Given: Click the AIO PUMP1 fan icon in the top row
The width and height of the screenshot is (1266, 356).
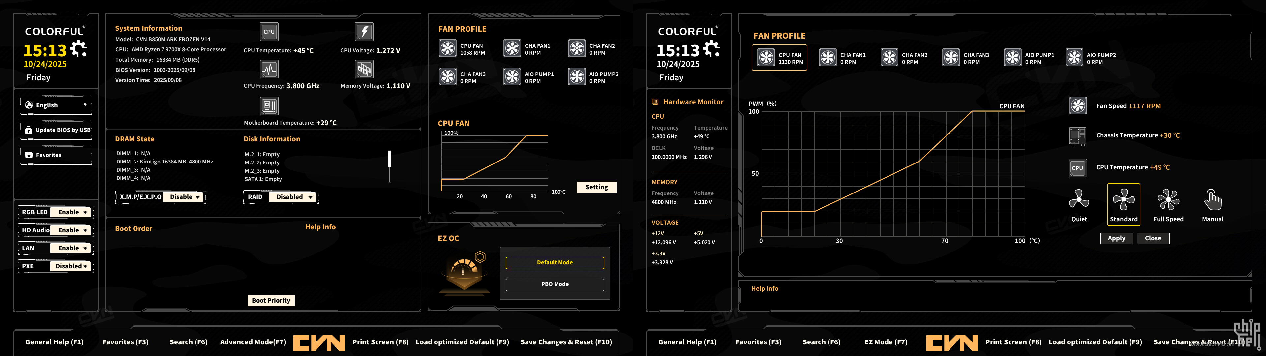Looking at the screenshot, I should [x=1012, y=58].
